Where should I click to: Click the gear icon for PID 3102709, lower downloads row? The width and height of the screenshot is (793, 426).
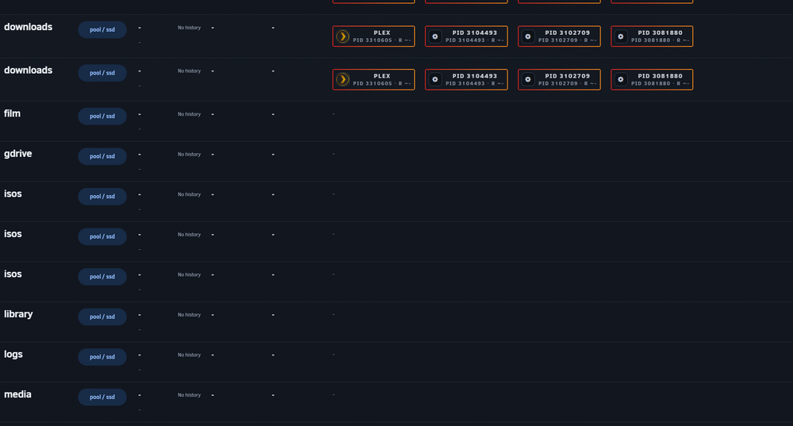point(528,79)
